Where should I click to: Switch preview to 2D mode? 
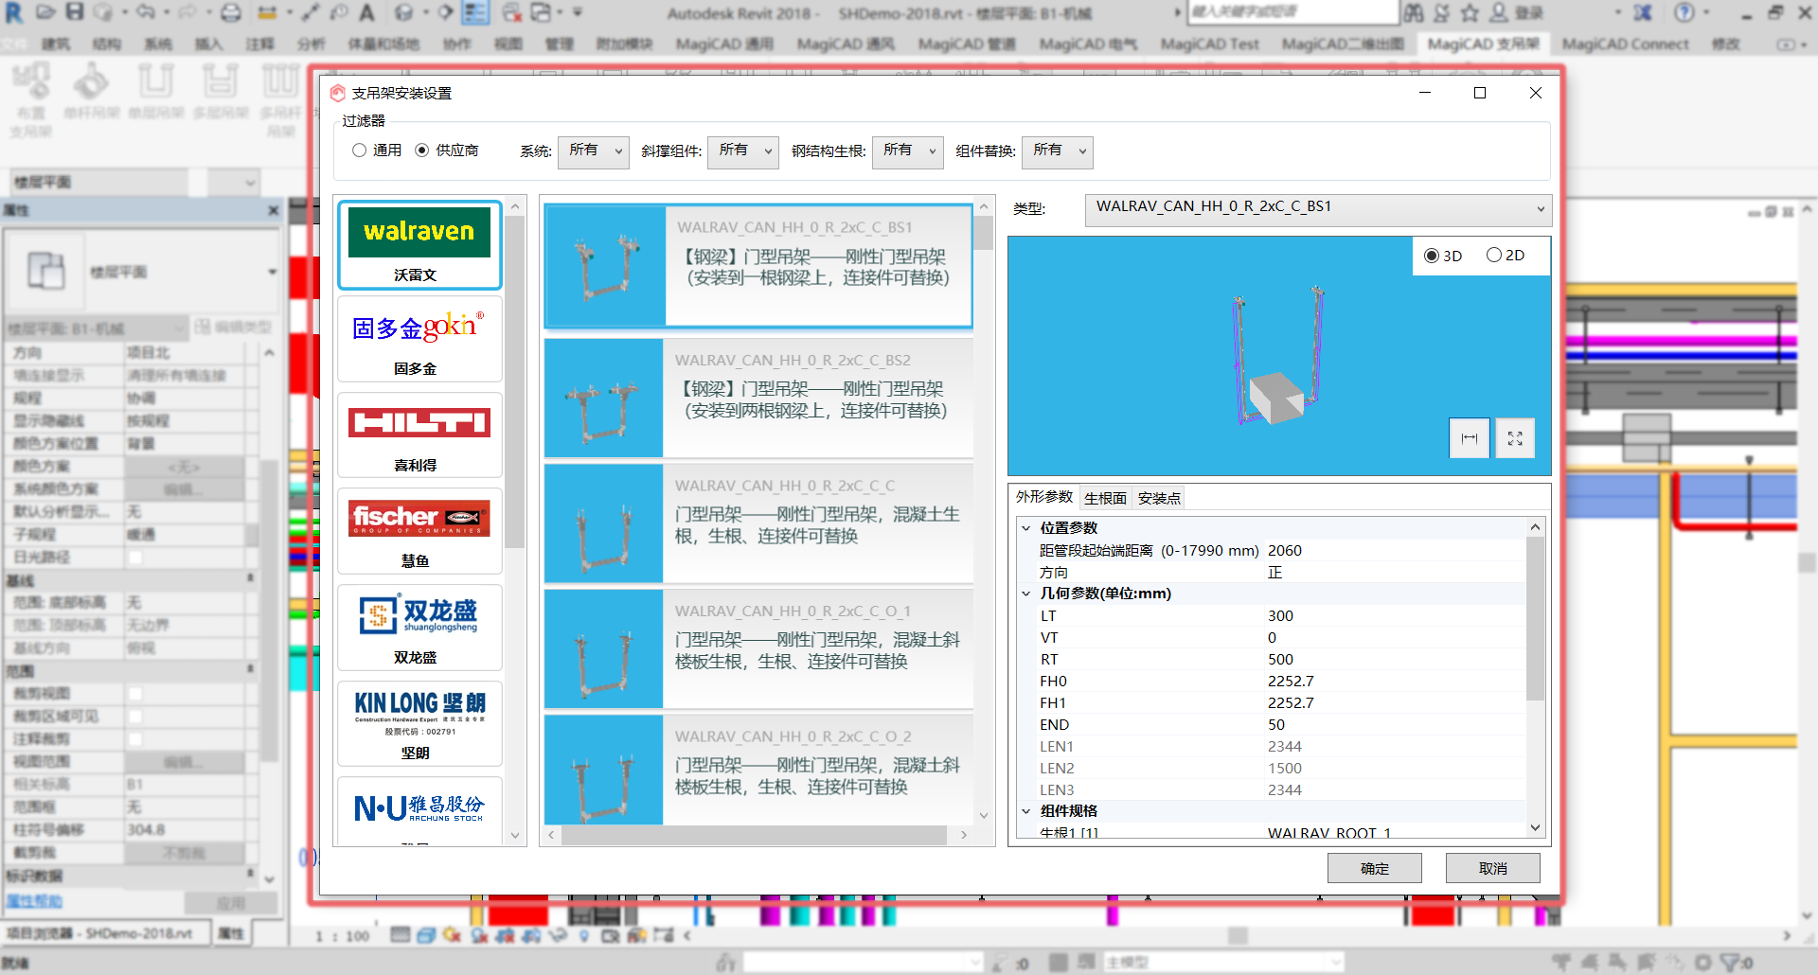[x=1494, y=255]
